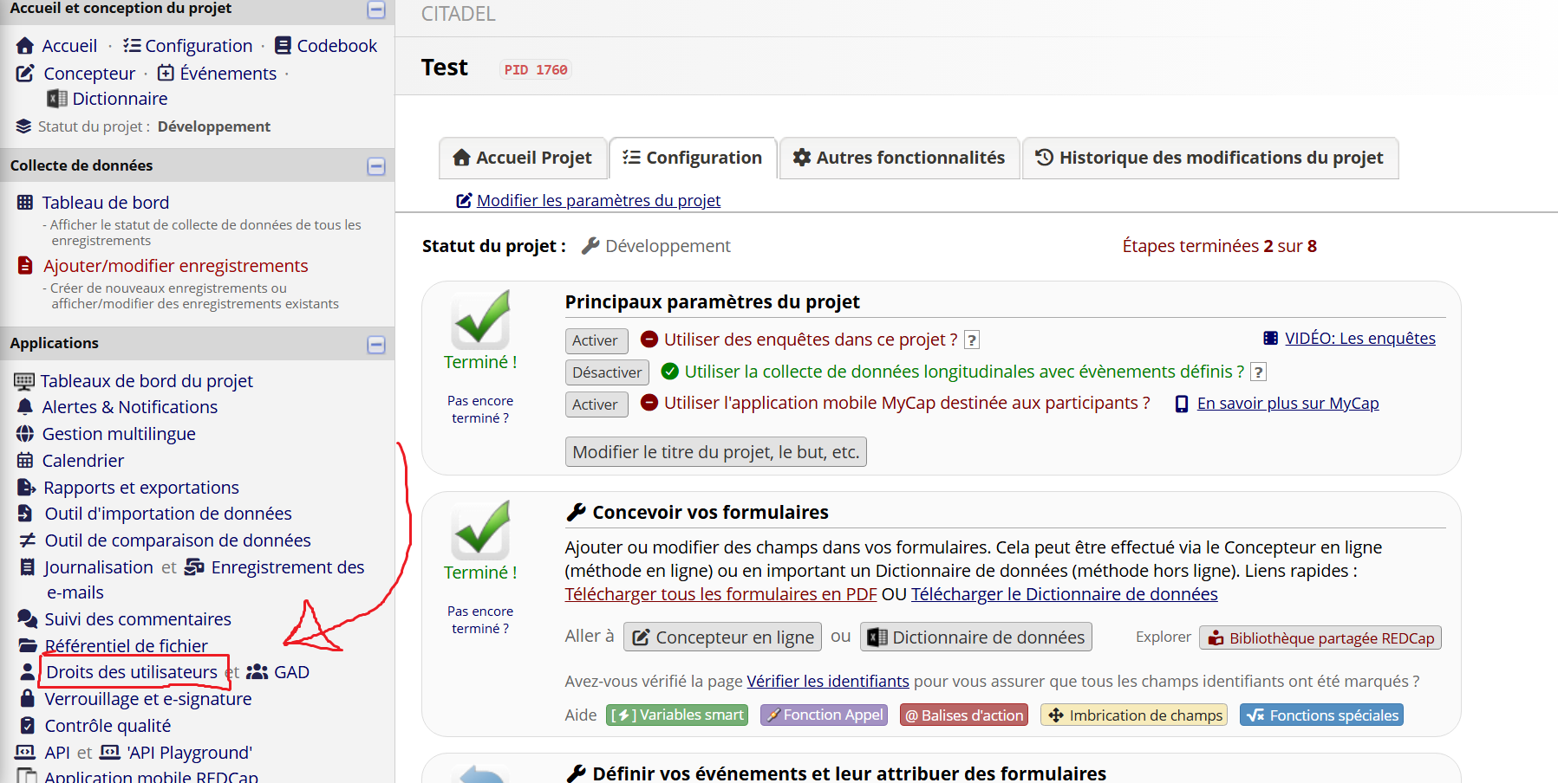
Task: Click the Gestion multilingue globe icon
Action: (x=25, y=434)
